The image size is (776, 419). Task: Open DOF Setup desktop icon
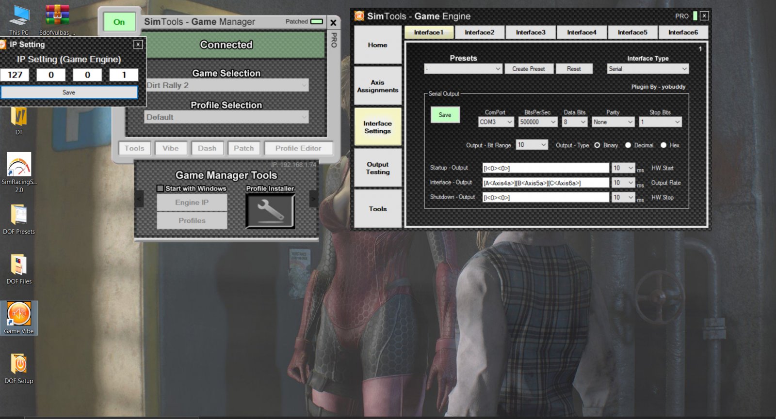pyautogui.click(x=19, y=368)
